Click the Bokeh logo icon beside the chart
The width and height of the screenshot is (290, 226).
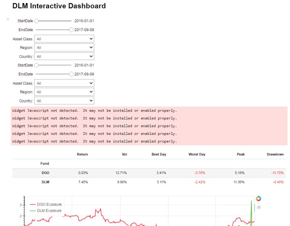coord(258,199)
